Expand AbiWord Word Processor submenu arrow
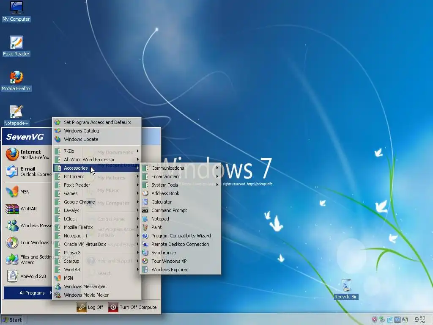 click(x=137, y=160)
